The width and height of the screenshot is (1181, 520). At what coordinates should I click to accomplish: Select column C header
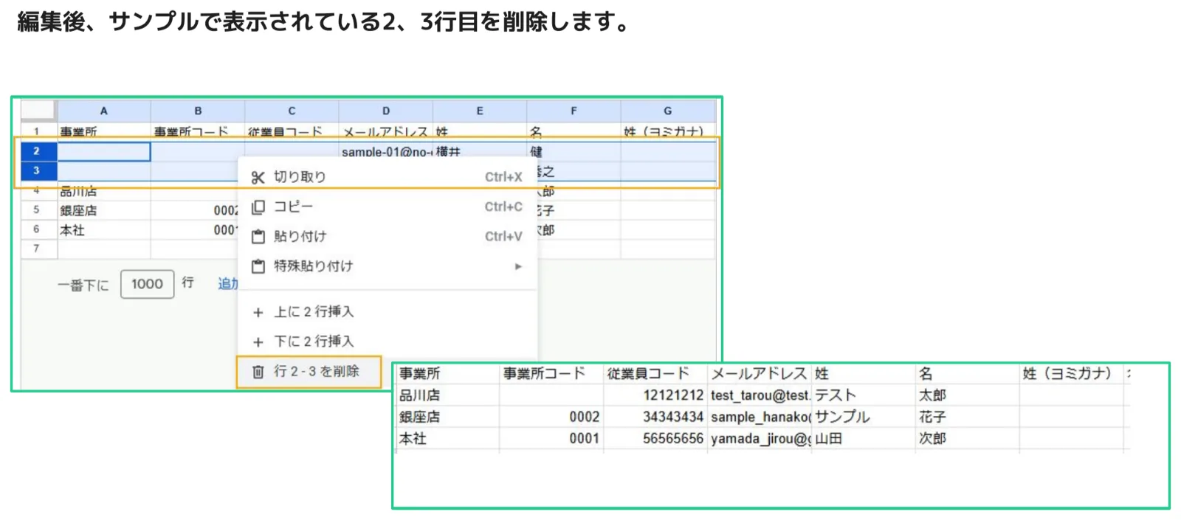coord(292,111)
